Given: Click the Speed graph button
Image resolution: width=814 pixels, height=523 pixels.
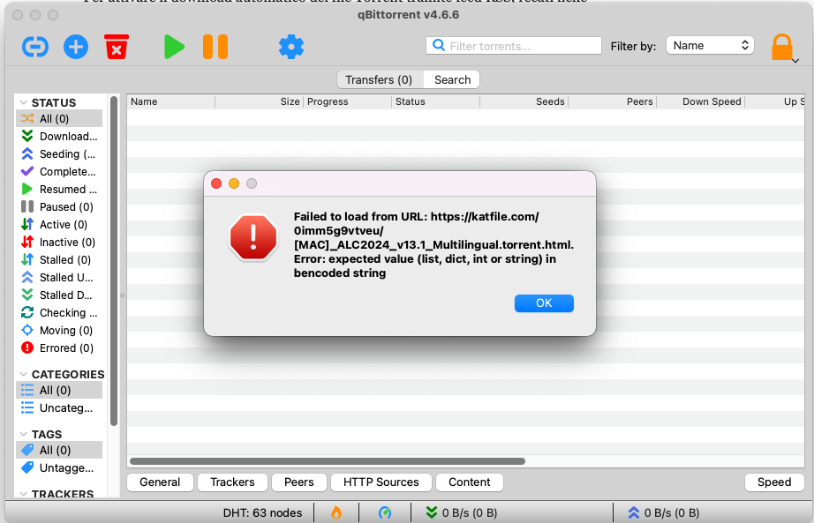Looking at the screenshot, I should coord(774,482).
